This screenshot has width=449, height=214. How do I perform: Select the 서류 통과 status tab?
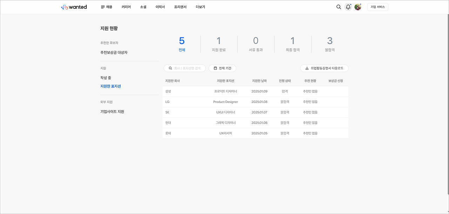pyautogui.click(x=256, y=44)
